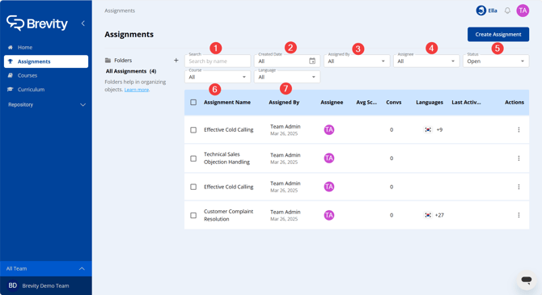Add a new folder with the plus icon
This screenshot has width=542, height=295.
[176, 60]
